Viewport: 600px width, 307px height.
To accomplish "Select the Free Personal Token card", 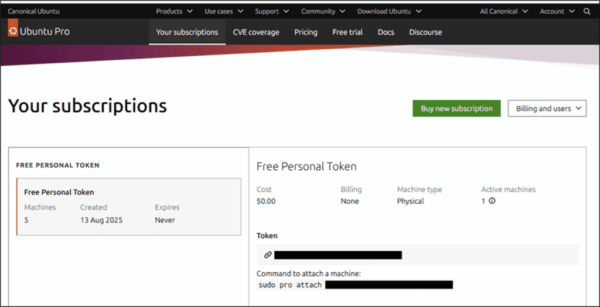I will 129,206.
